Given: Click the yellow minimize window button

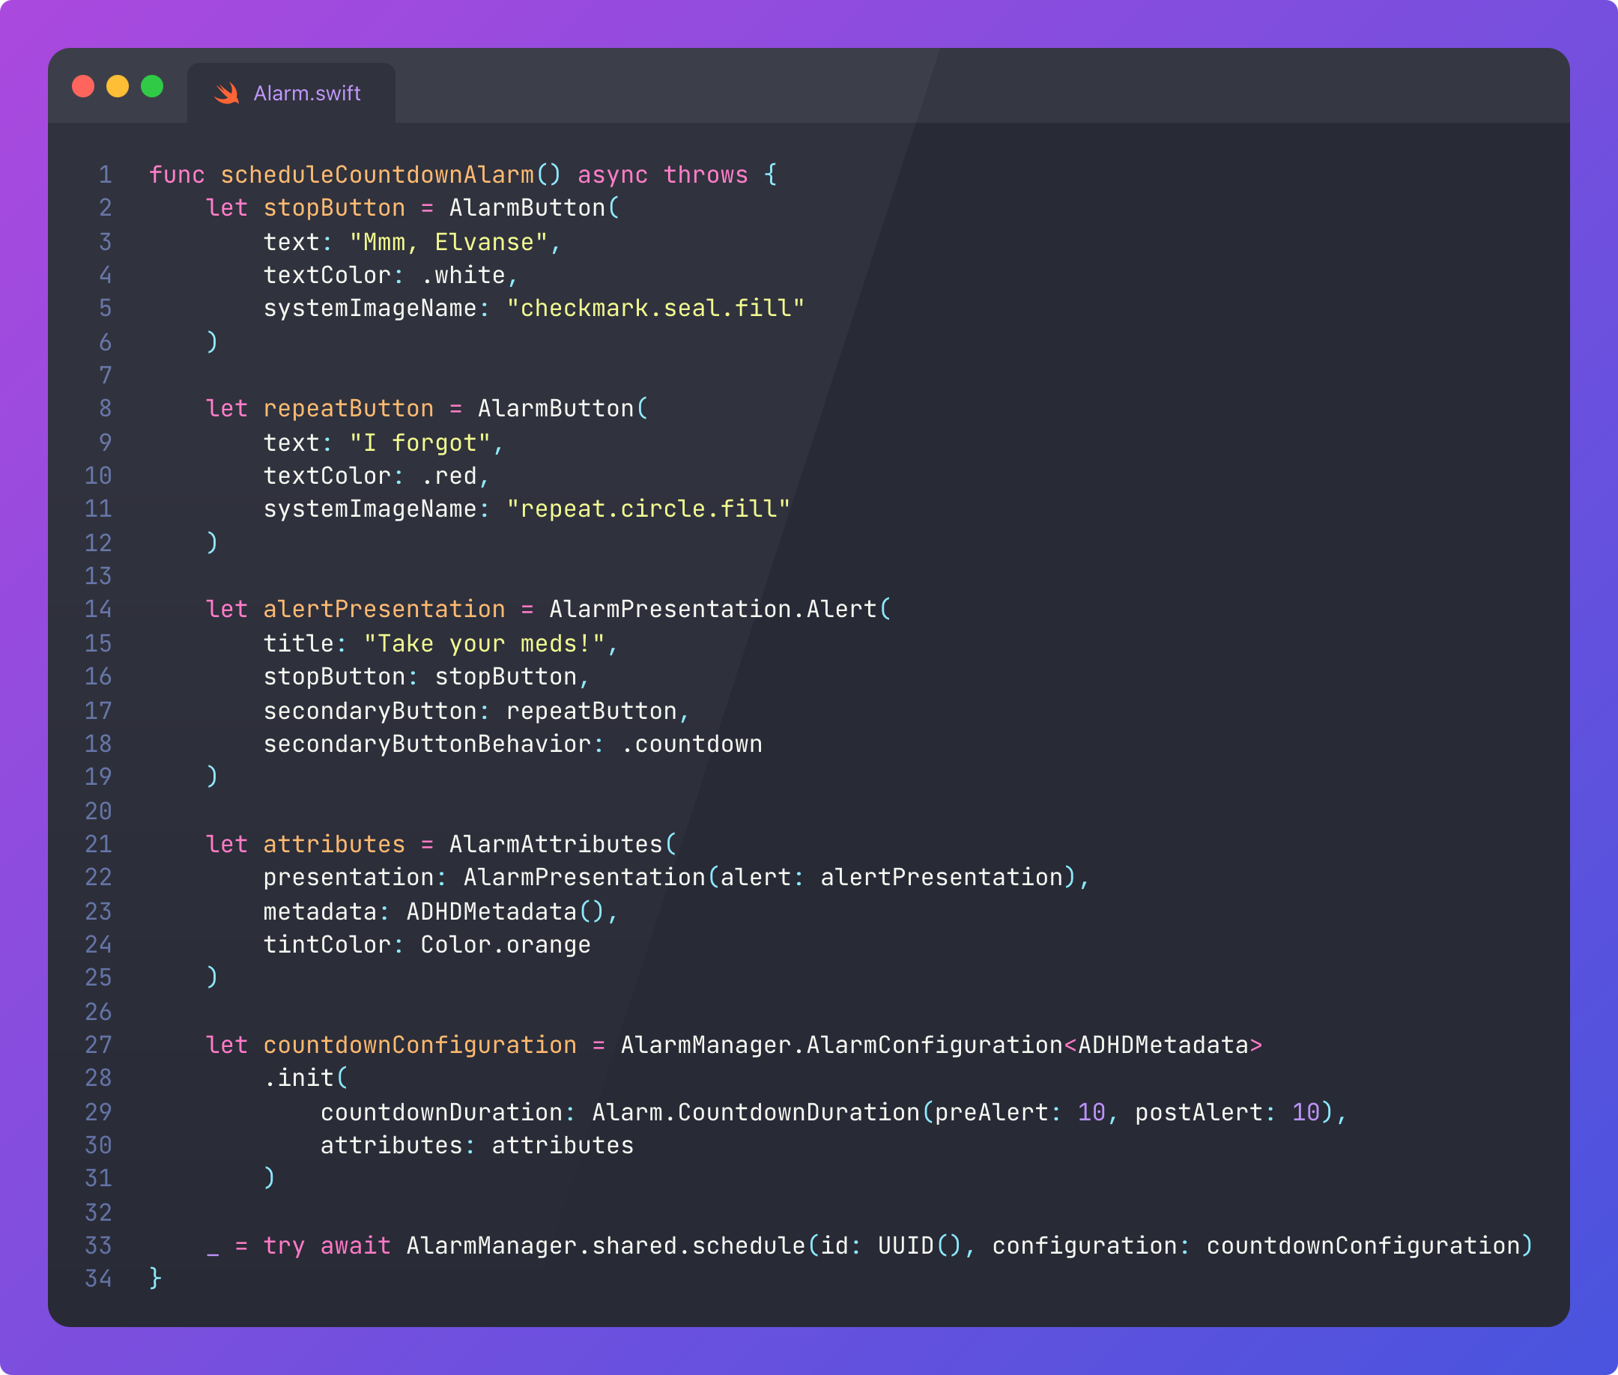Looking at the screenshot, I should coord(118,87).
